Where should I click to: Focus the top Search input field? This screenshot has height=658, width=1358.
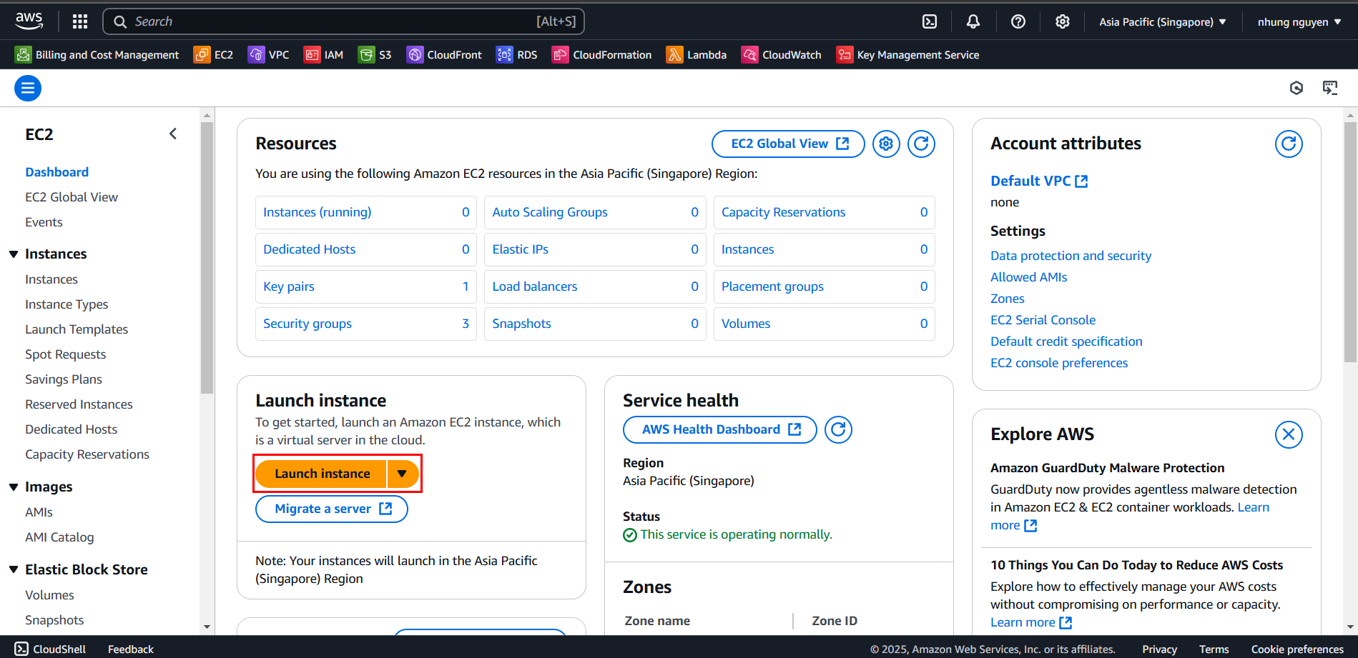click(x=343, y=21)
